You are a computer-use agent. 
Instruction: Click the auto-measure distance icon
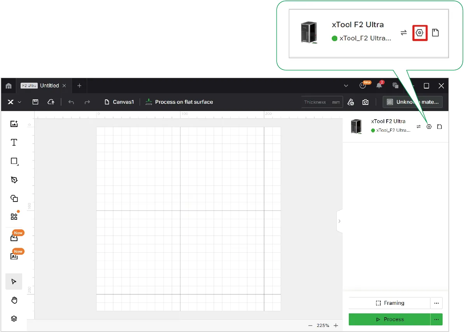click(x=351, y=102)
